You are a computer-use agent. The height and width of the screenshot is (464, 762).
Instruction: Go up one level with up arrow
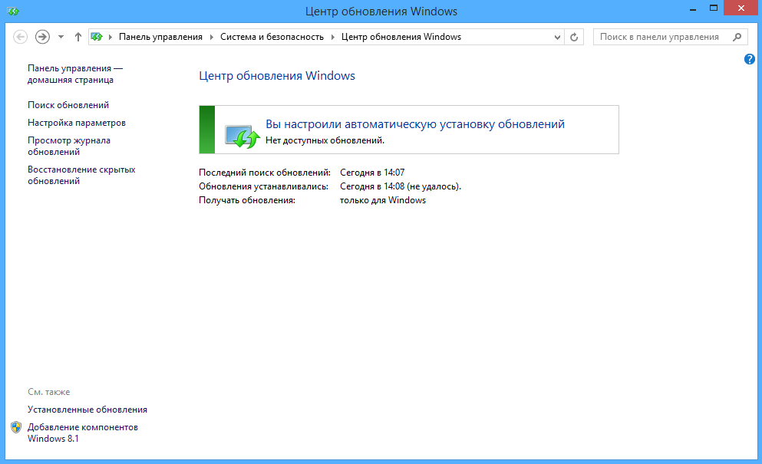click(x=78, y=37)
